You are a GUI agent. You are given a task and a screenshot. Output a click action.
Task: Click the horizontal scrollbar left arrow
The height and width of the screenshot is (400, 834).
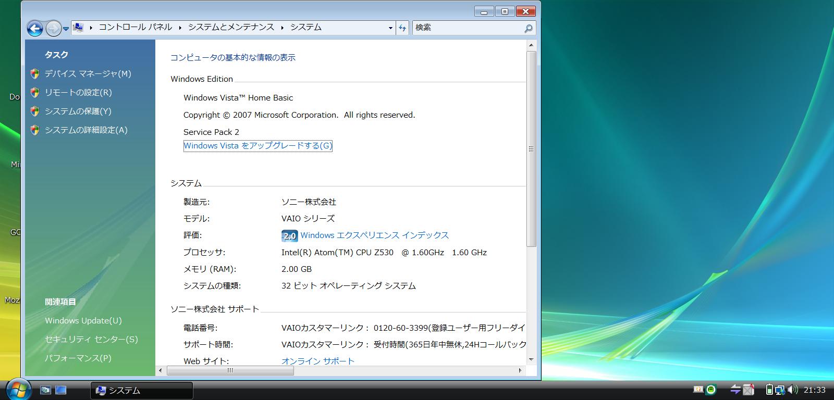161,370
